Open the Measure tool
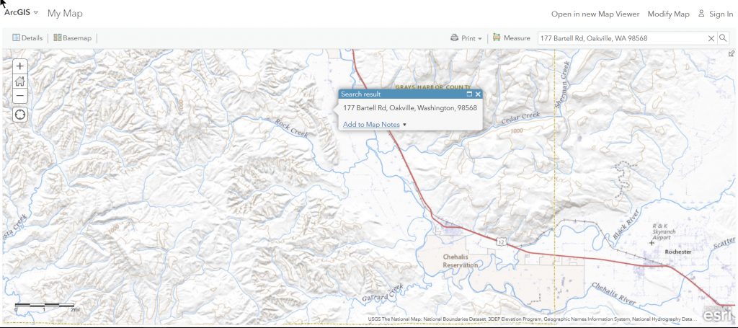This screenshot has width=738, height=328. point(512,38)
